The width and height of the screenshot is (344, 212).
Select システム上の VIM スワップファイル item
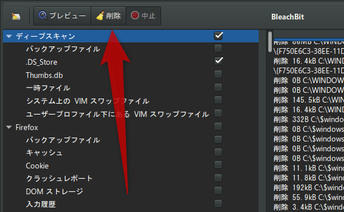(x=88, y=101)
